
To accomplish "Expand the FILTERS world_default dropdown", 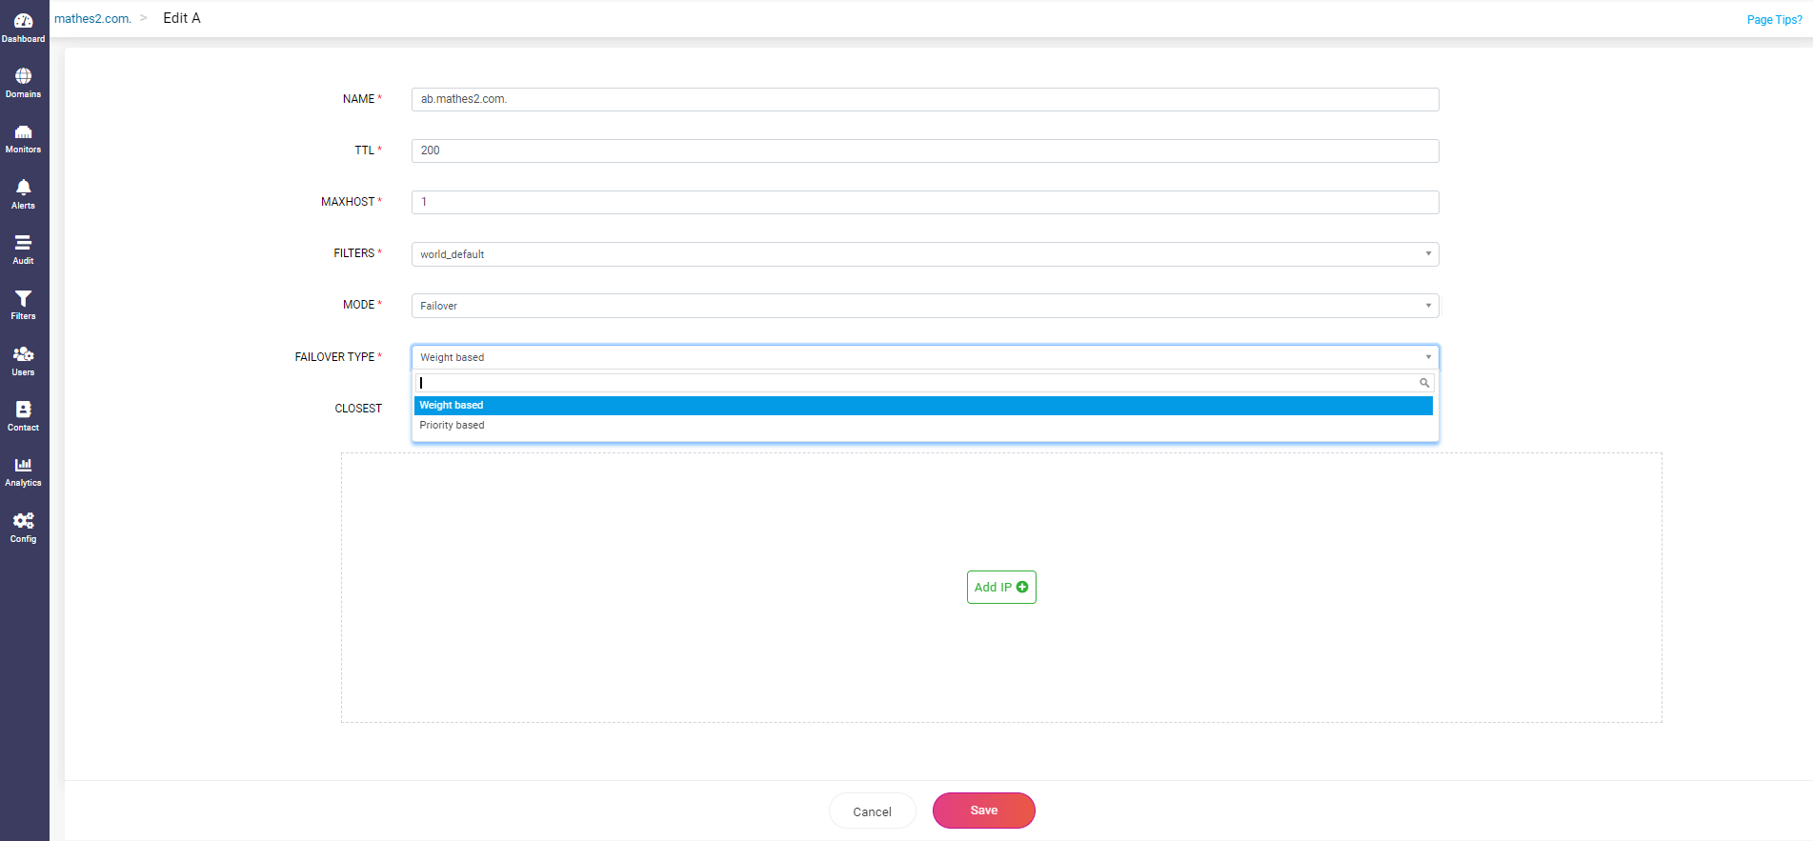I will coord(925,254).
